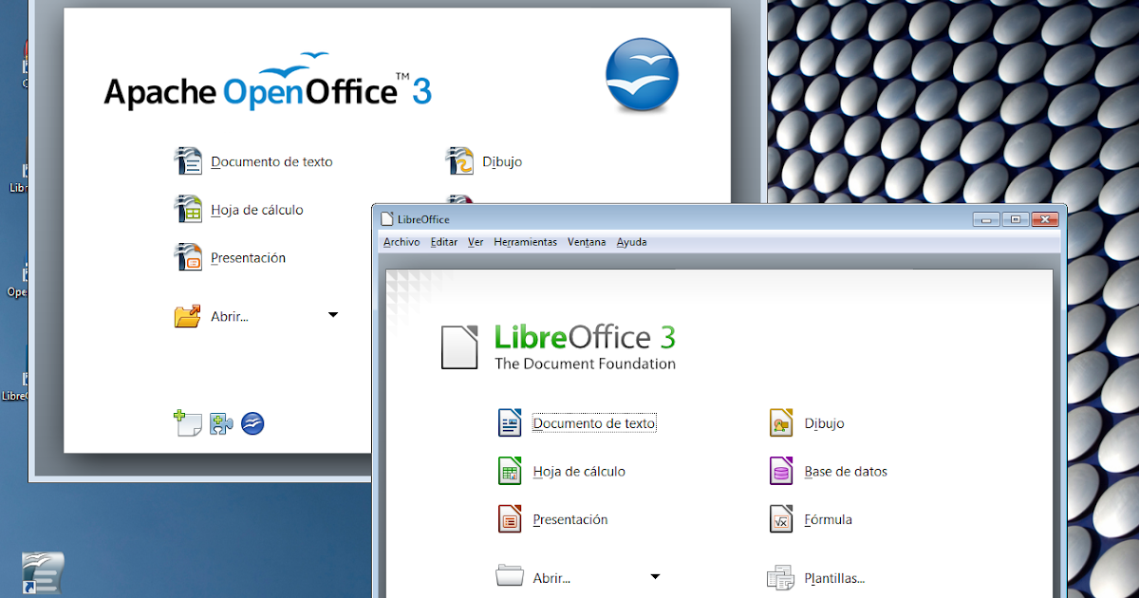Click LibreOffice Presentación icon

(x=510, y=519)
